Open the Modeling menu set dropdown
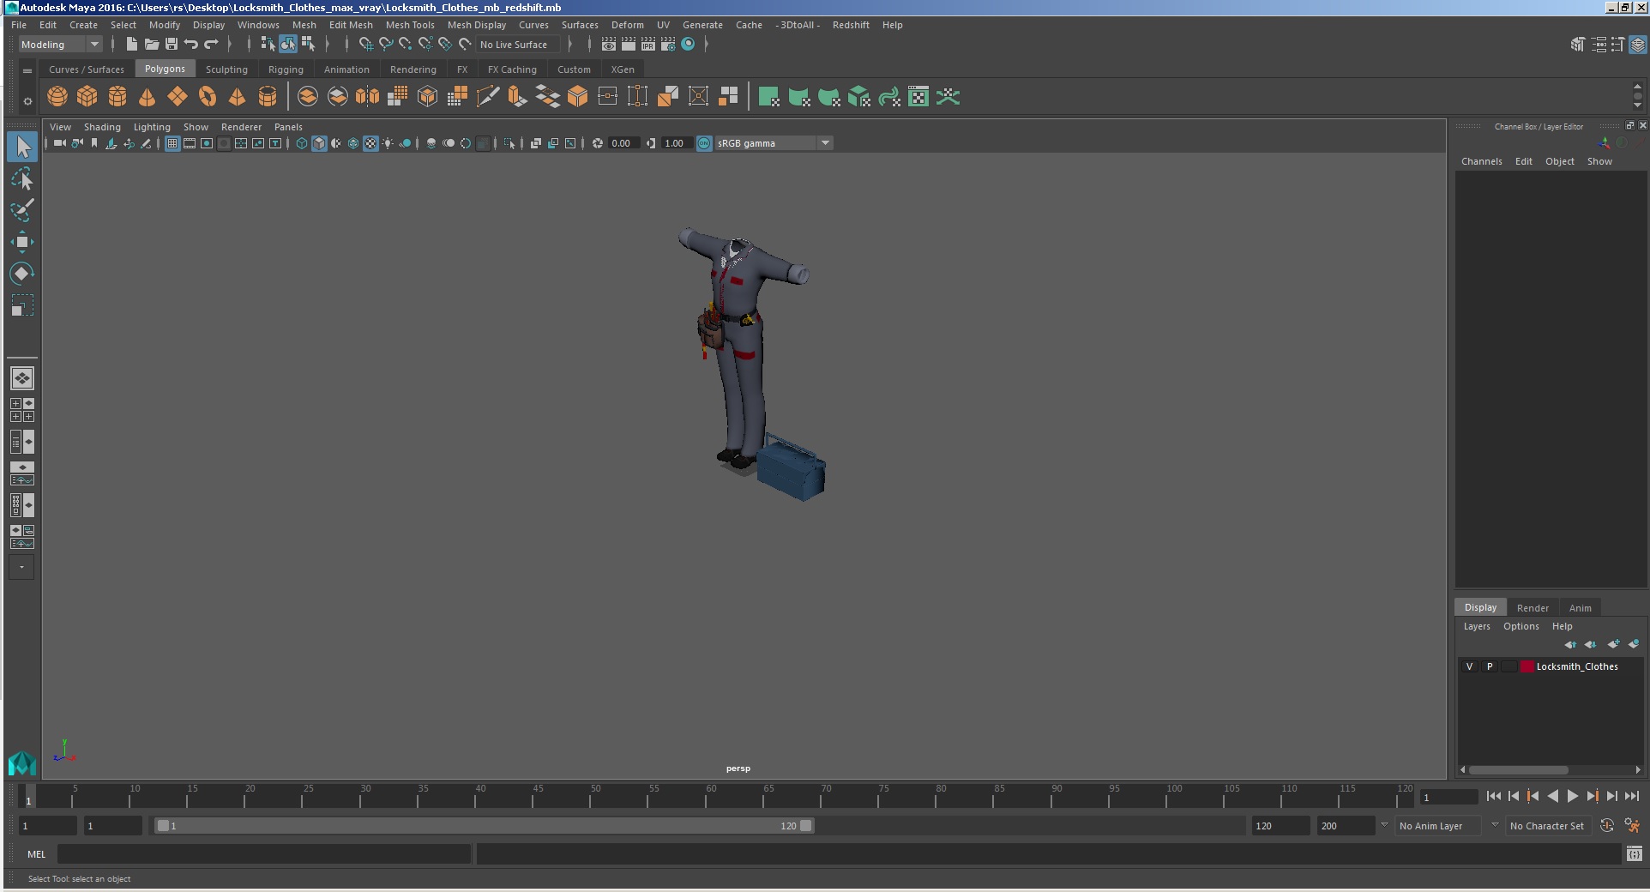This screenshot has height=892, width=1650. click(60, 45)
